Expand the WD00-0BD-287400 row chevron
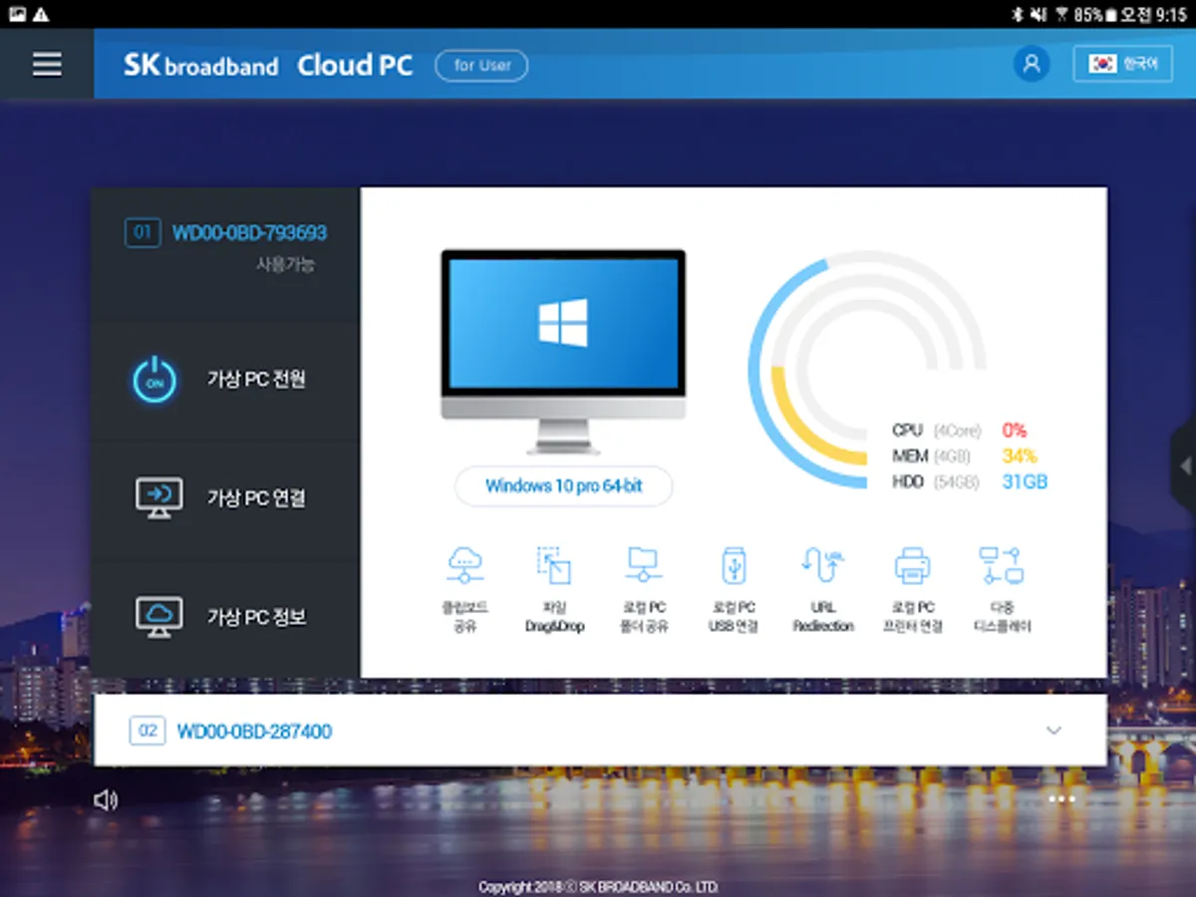Image resolution: width=1196 pixels, height=897 pixels. pos(1053,731)
